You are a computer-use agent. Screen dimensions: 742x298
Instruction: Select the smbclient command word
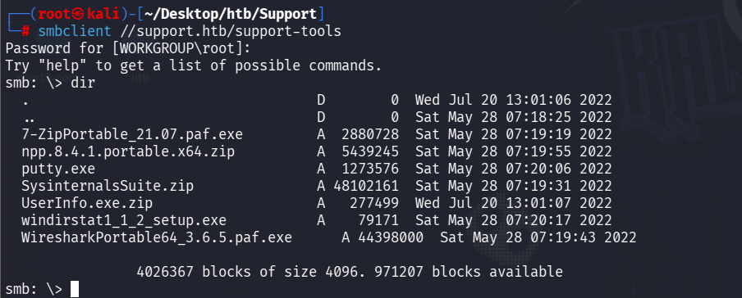pos(75,32)
